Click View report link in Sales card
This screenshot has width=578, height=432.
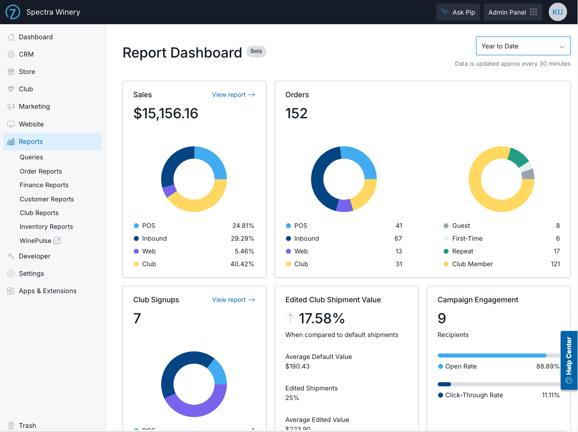point(233,95)
